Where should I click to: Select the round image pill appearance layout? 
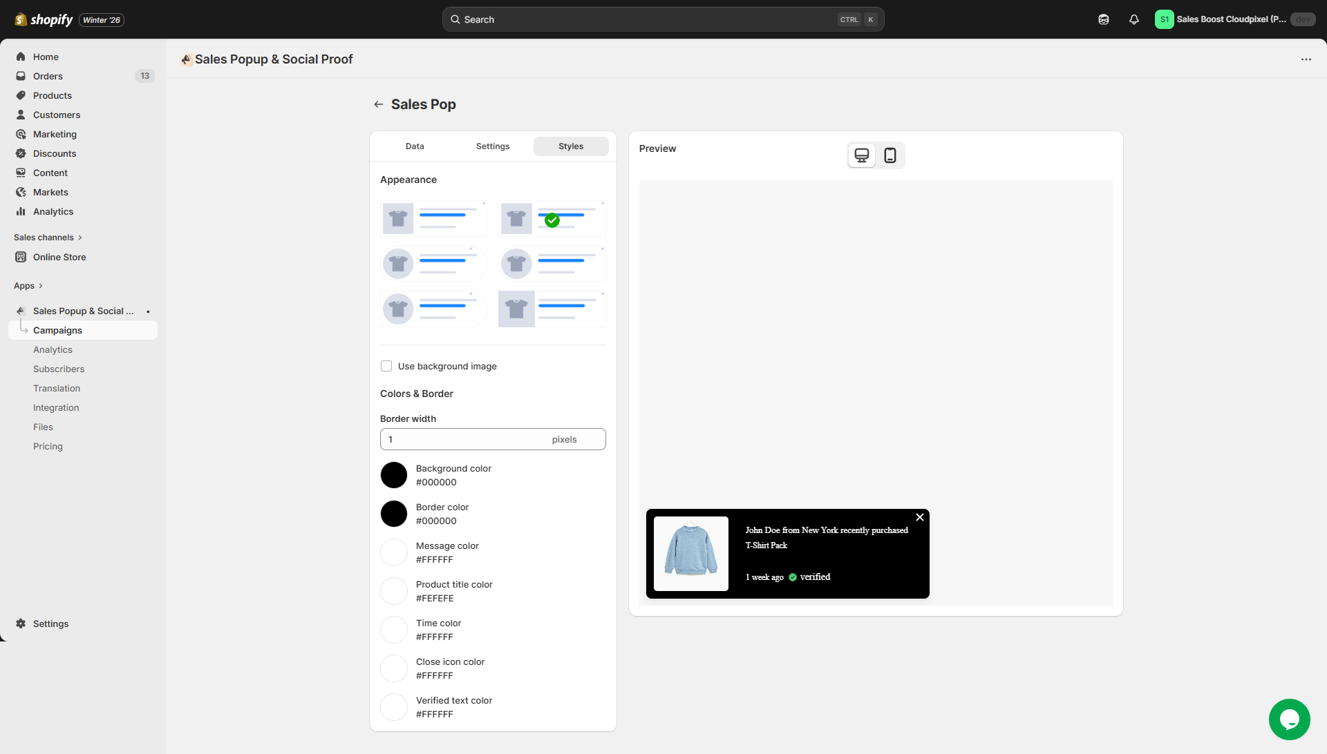(433, 264)
